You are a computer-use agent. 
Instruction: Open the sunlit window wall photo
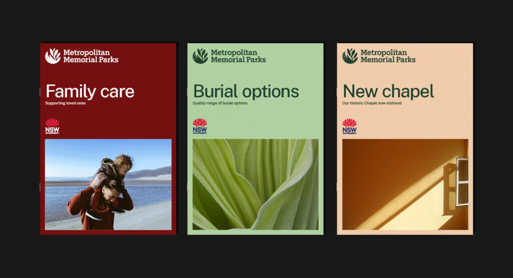(405, 184)
